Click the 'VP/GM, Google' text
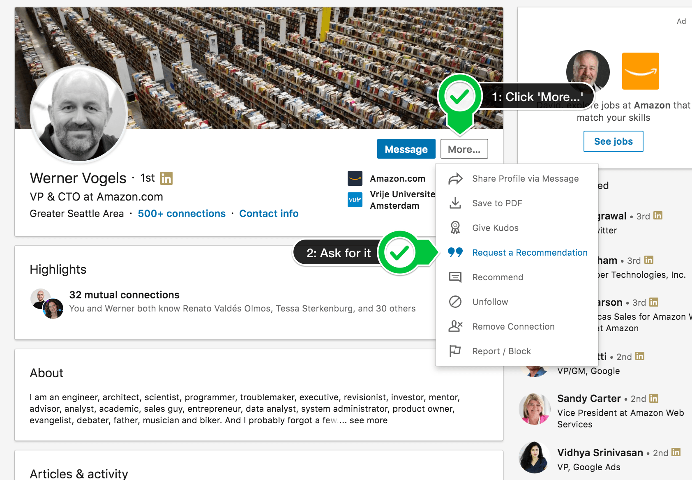Viewport: 692px width, 480px height. click(x=588, y=371)
